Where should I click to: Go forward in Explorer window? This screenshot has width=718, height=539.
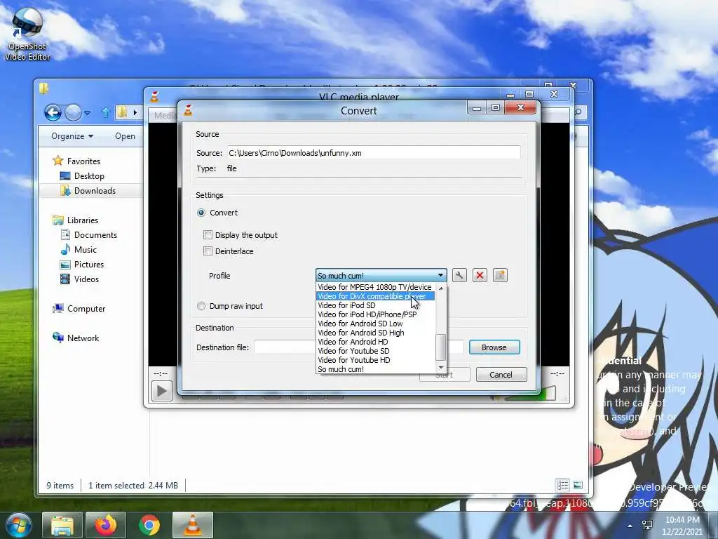tap(73, 112)
